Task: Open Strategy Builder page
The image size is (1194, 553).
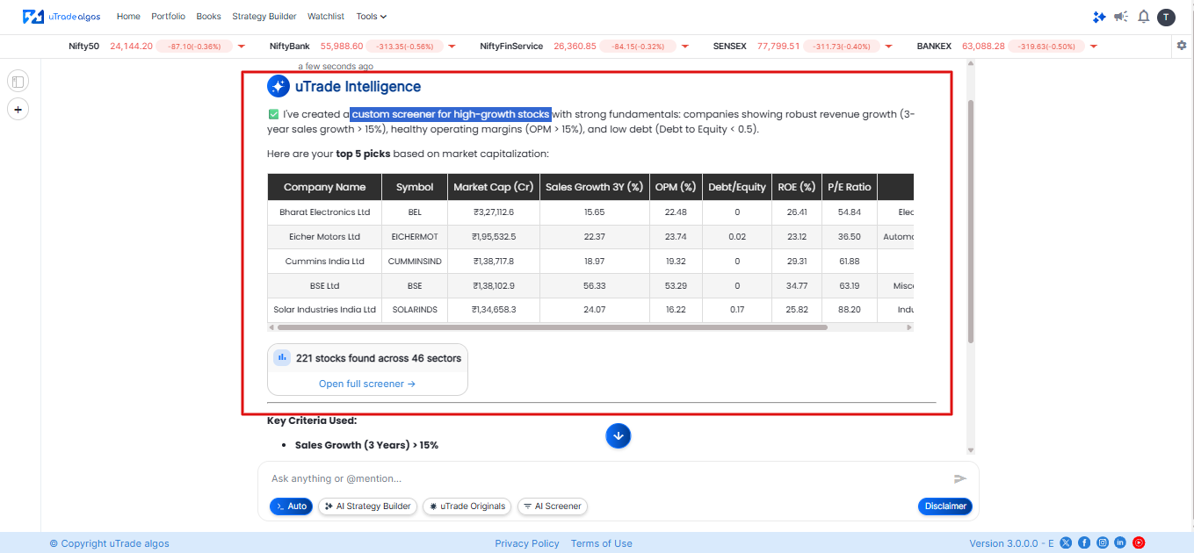Action: coord(264,17)
